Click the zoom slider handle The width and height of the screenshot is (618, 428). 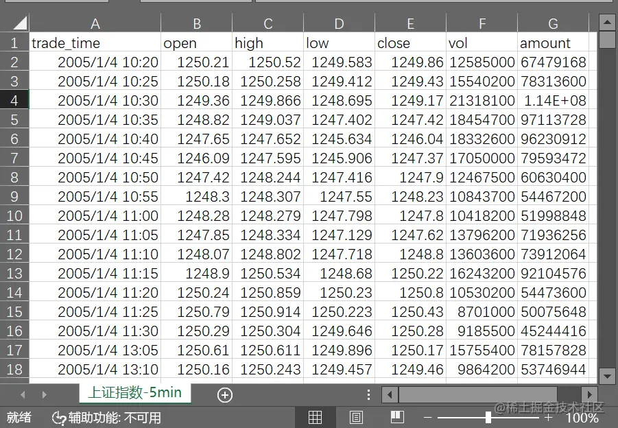488,417
